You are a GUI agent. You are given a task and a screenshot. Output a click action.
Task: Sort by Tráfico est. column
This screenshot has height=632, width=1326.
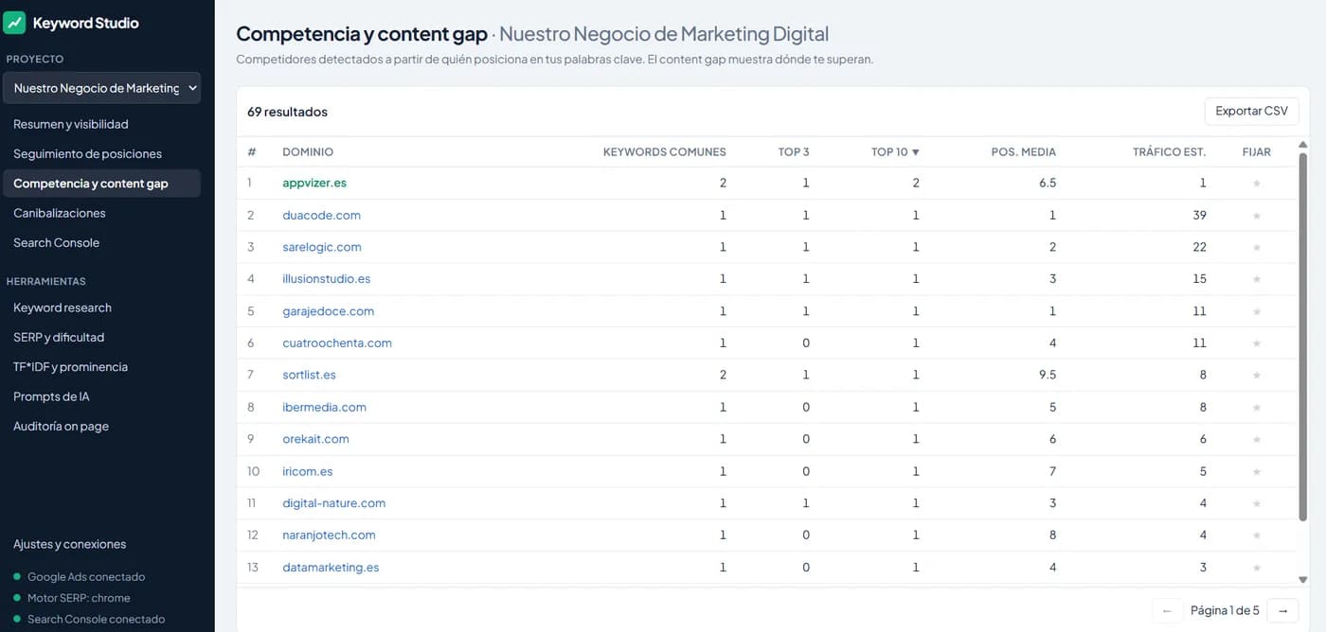coord(1169,151)
